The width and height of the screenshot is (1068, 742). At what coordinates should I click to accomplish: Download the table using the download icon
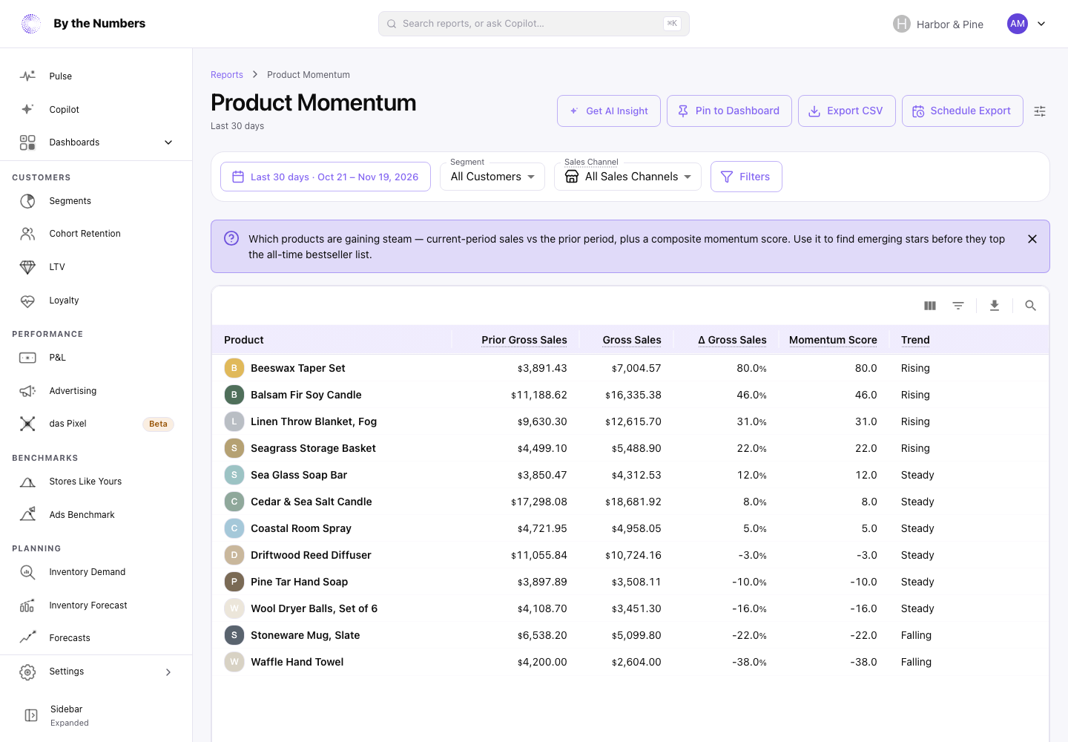click(x=995, y=306)
